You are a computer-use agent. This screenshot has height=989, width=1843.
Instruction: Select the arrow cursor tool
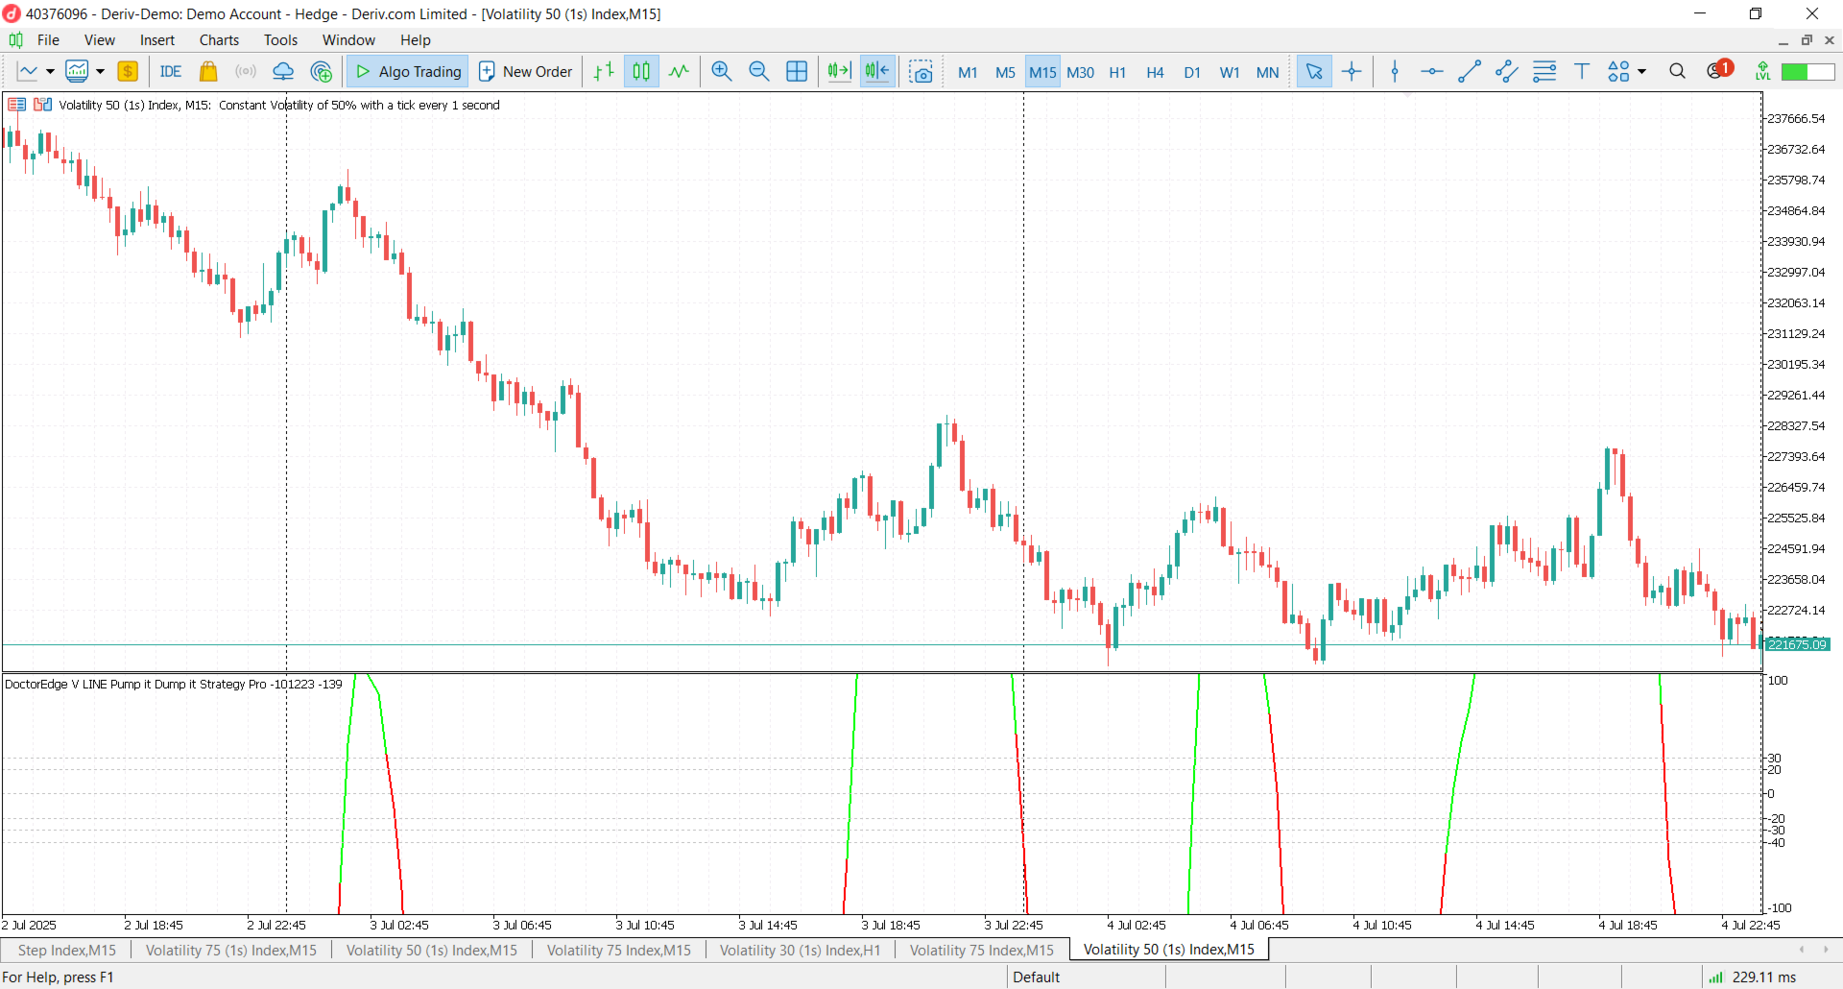(1314, 72)
